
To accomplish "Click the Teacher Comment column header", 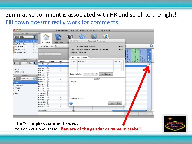I will (x=149, y=55).
